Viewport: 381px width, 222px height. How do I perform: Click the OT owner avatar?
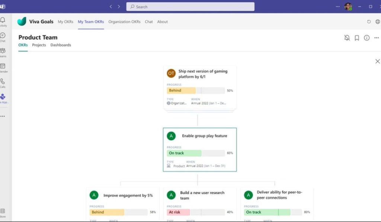click(x=171, y=73)
